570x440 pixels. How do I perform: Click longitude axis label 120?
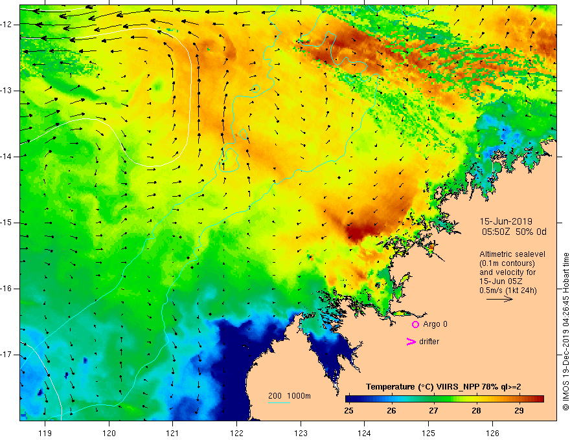(109, 433)
